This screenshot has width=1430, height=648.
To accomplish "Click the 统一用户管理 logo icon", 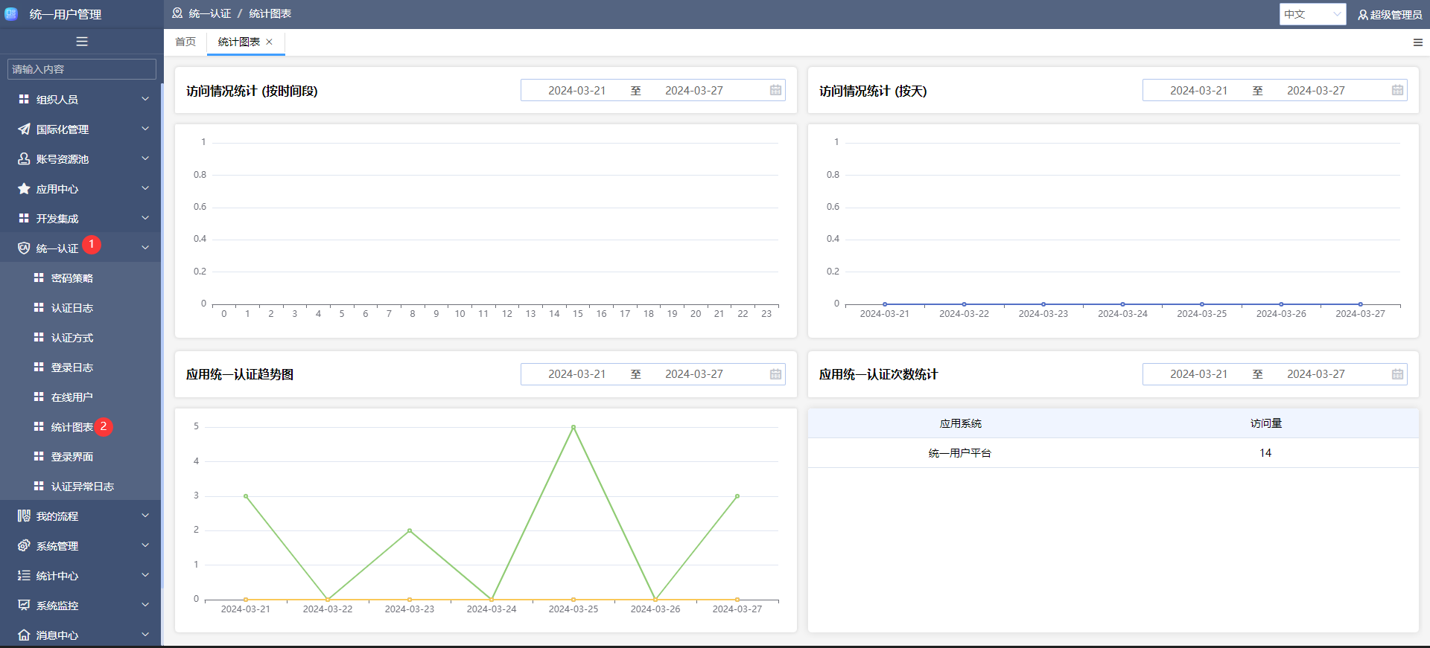I will [11, 13].
